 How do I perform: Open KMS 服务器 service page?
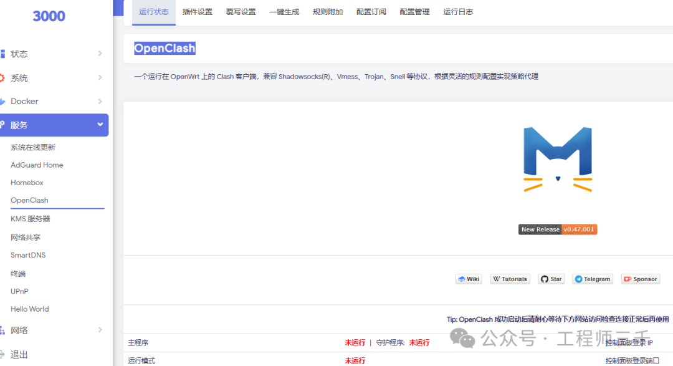pyautogui.click(x=31, y=219)
